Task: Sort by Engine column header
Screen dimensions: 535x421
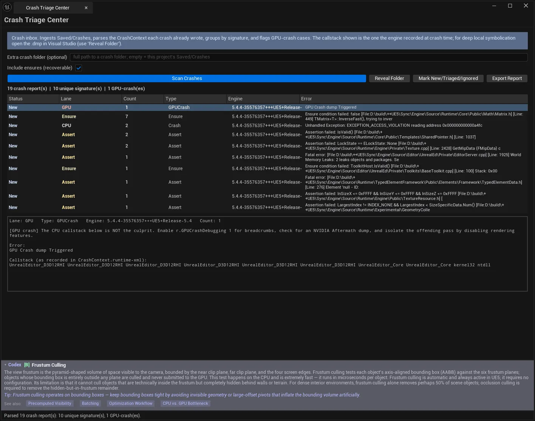Action: tap(263, 99)
